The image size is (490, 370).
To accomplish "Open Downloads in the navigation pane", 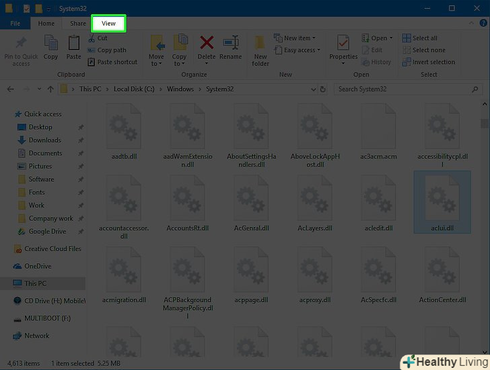I will click(x=39, y=140).
